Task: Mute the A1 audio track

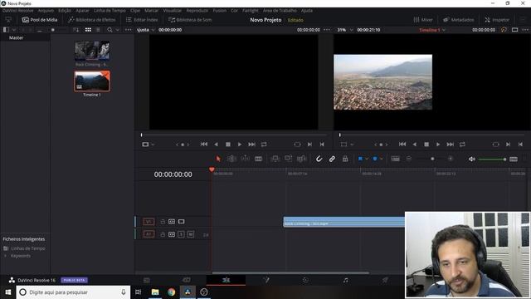Action: click(x=191, y=234)
